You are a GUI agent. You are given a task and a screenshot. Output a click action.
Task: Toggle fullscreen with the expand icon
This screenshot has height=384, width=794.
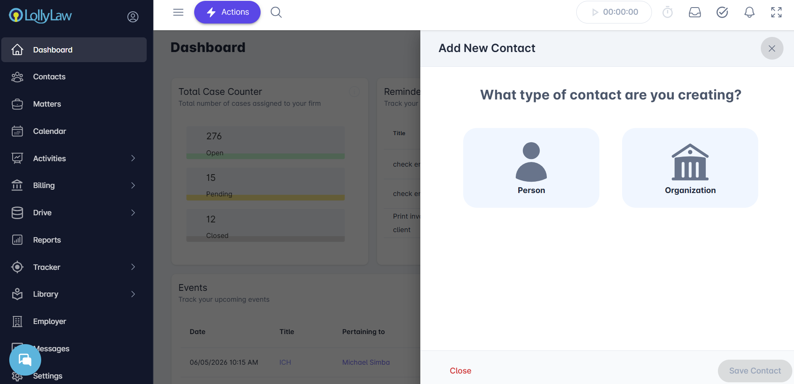(x=776, y=12)
